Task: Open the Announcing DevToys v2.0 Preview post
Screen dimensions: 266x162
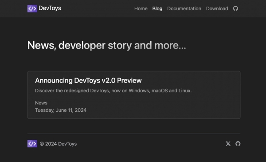Action: point(88,80)
